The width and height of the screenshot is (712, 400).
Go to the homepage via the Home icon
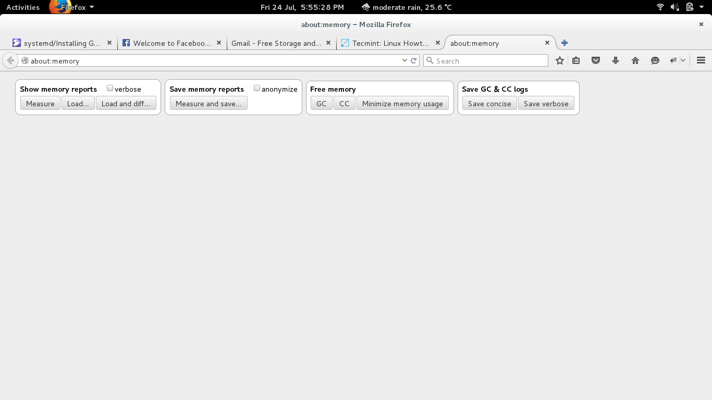click(x=635, y=60)
